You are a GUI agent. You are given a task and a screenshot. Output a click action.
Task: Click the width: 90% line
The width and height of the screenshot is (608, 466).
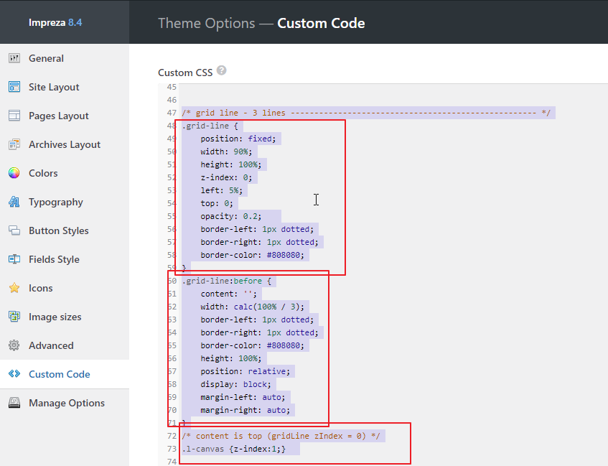[x=226, y=152]
